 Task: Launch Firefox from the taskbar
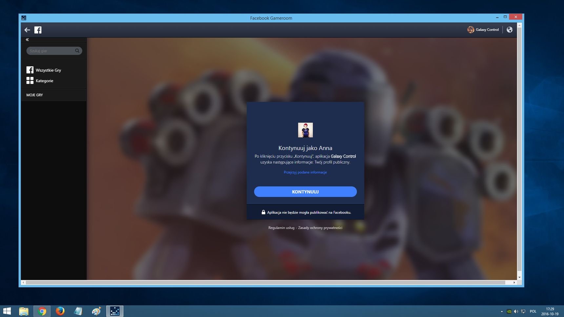pyautogui.click(x=60, y=311)
